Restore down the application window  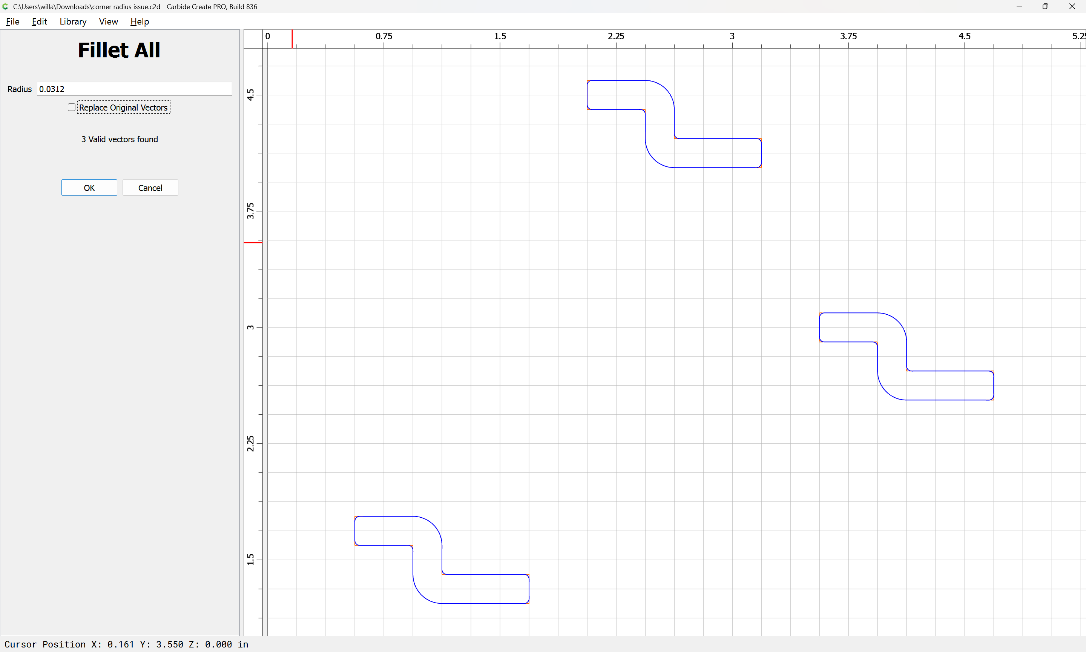click(1045, 6)
